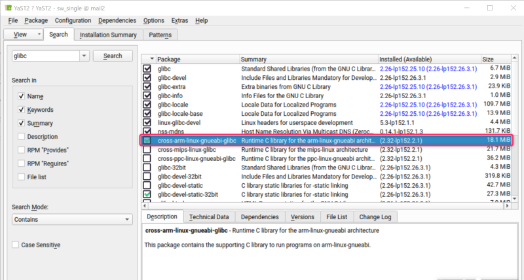Open the search history dropdown arrow
Viewport: 524px width, 280px height.
[x=84, y=56]
